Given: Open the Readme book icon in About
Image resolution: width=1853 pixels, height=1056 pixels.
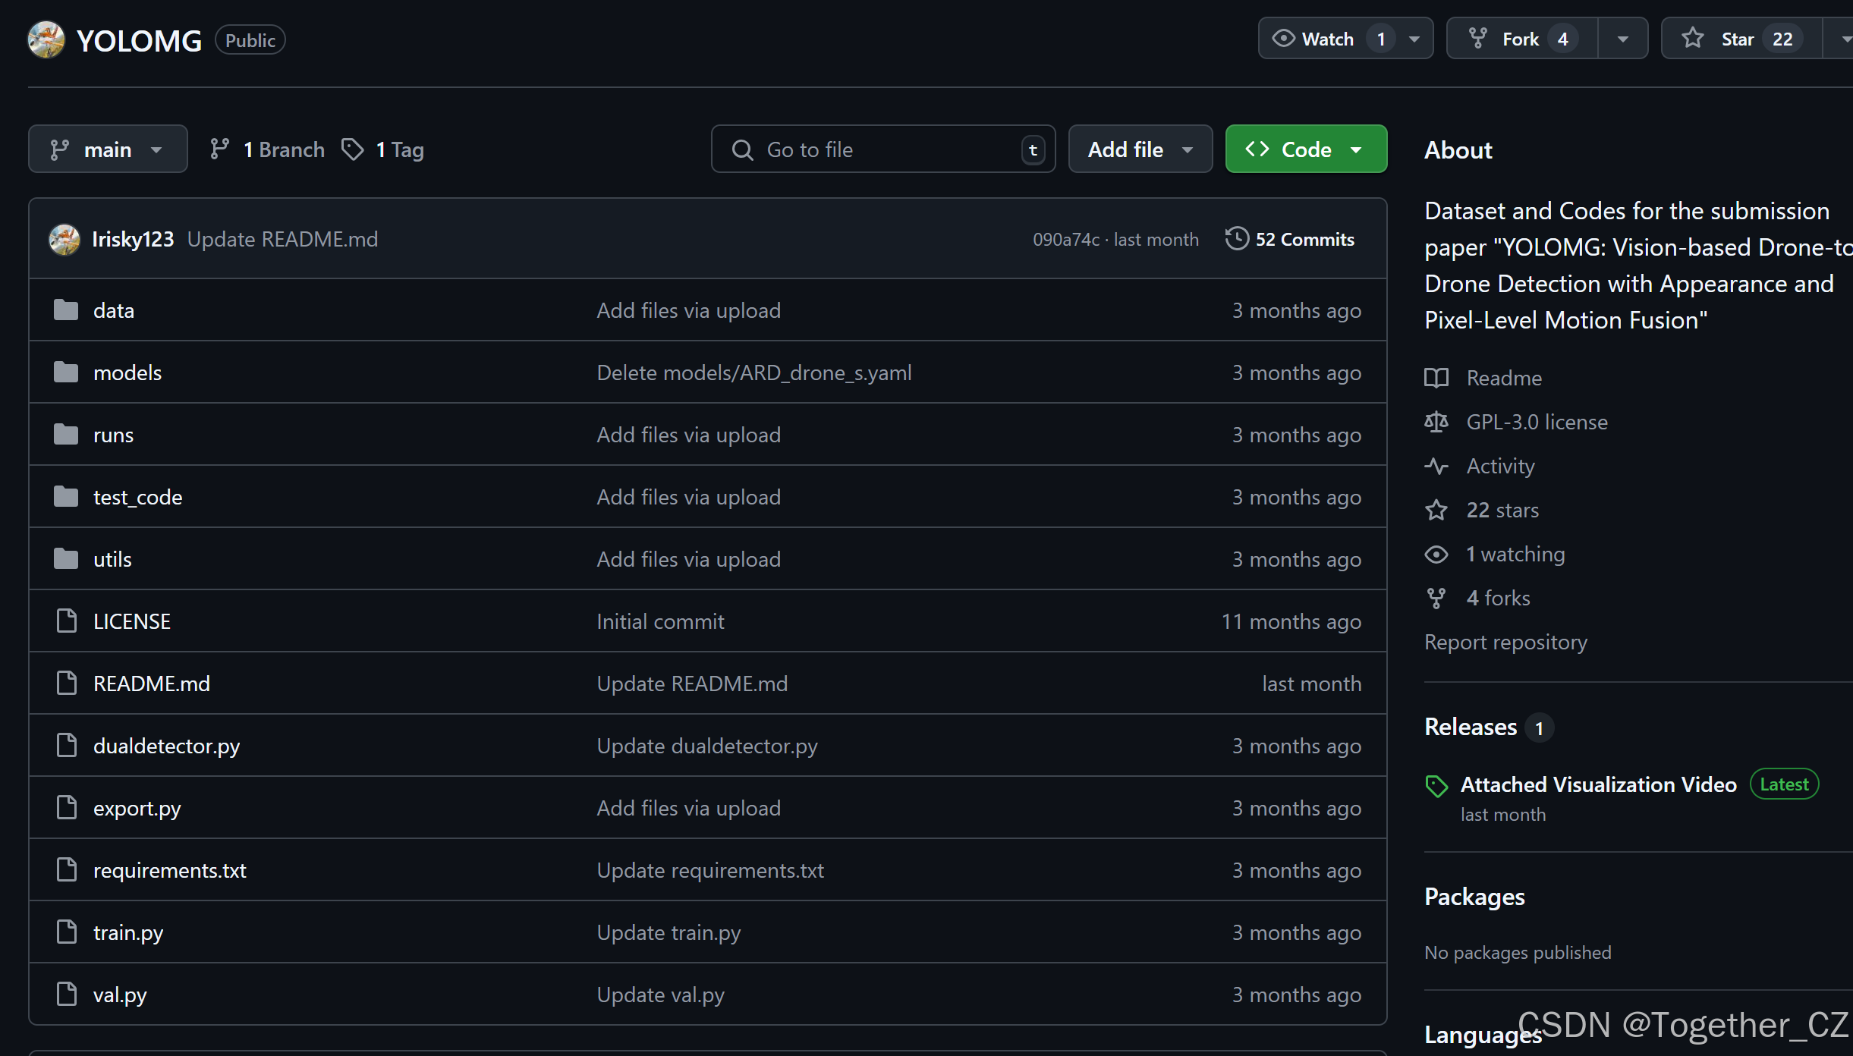Looking at the screenshot, I should pos(1436,378).
